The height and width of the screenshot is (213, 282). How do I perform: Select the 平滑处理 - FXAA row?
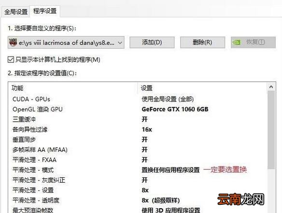click(x=138, y=159)
